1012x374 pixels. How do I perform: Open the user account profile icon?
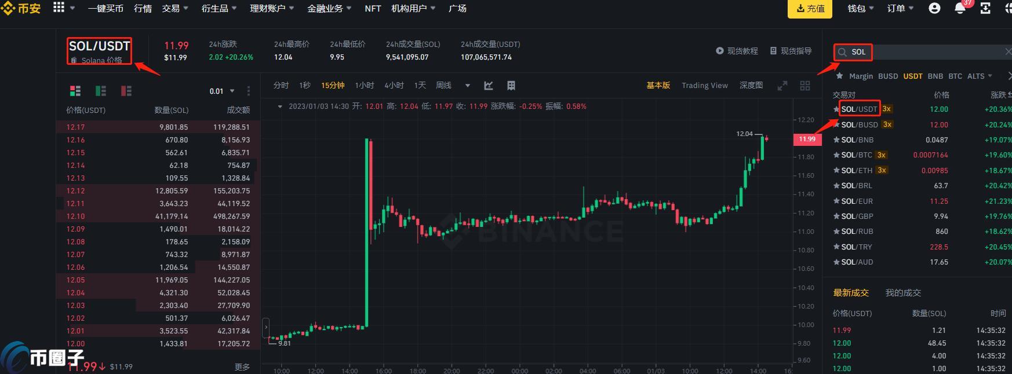pos(934,9)
